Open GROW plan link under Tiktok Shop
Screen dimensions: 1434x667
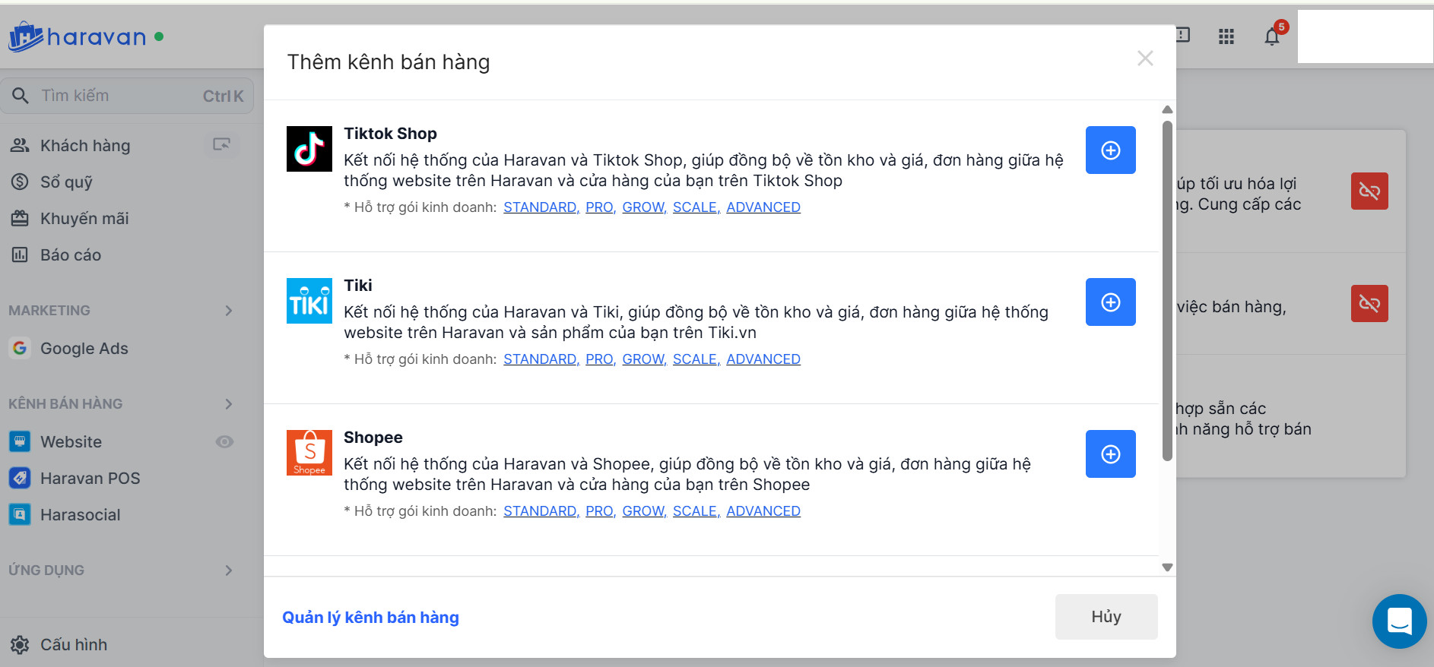645,207
